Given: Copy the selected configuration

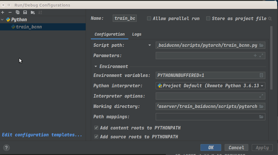Looking at the screenshot, I should point(18,12).
